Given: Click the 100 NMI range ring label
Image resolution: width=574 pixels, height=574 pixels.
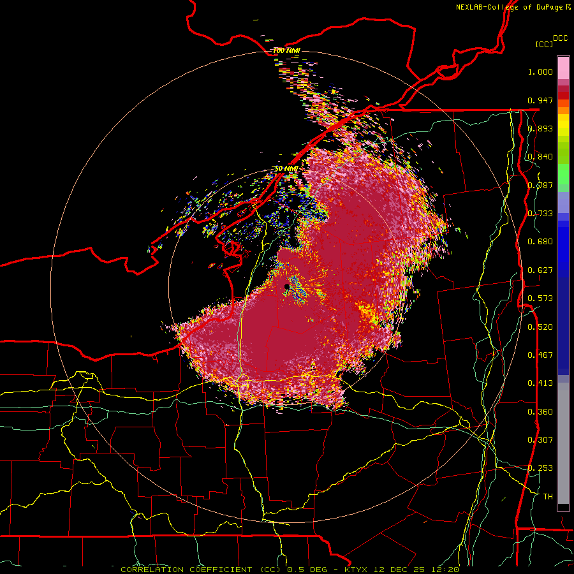Looking at the screenshot, I should click(x=286, y=50).
